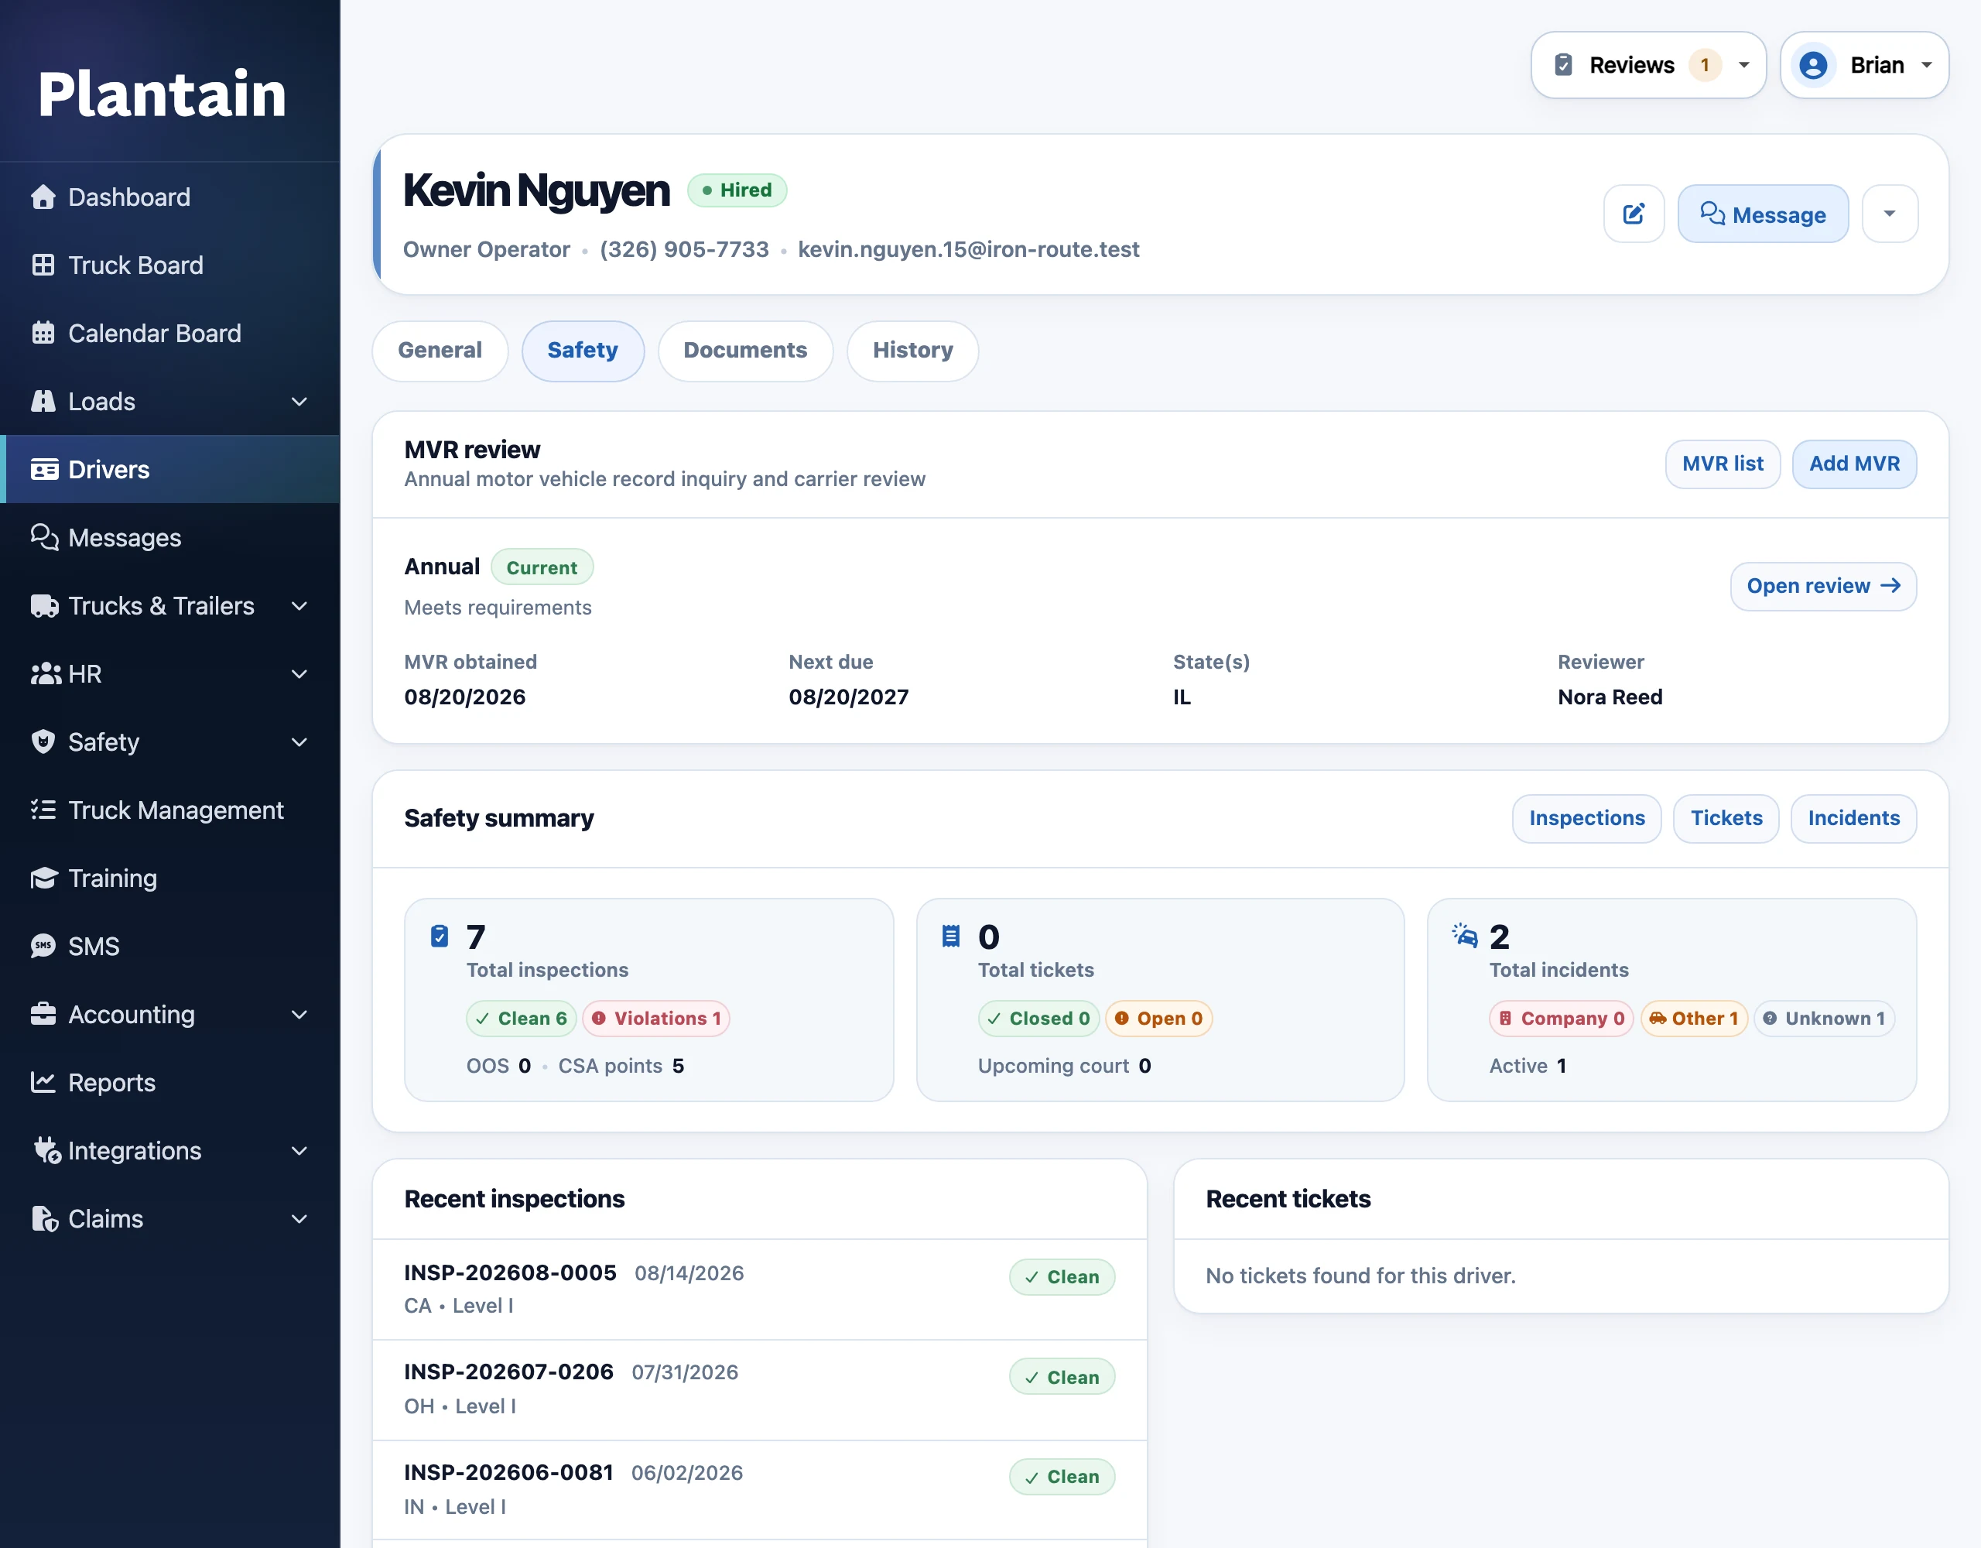The width and height of the screenshot is (1981, 1548).
Task: Go to the History tab
Action: [912, 351]
